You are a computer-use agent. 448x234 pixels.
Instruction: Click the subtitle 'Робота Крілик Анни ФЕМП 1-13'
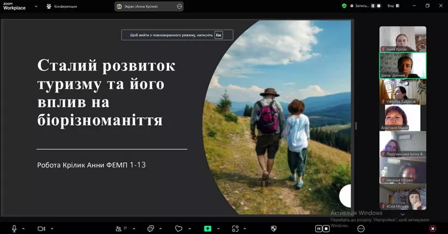point(91,165)
